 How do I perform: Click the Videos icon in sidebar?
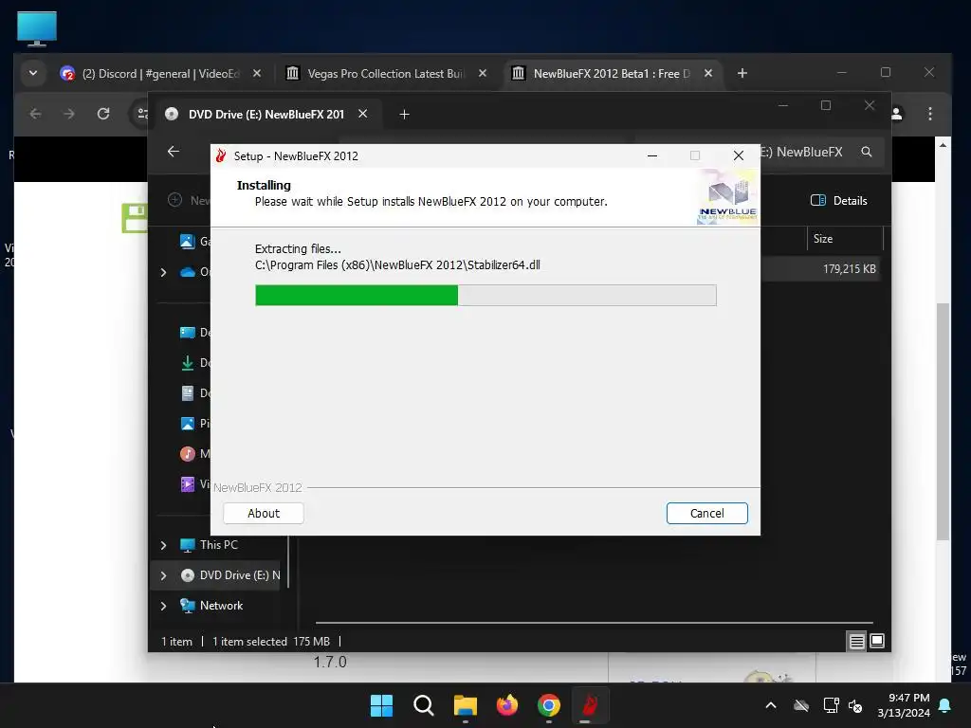point(187,484)
